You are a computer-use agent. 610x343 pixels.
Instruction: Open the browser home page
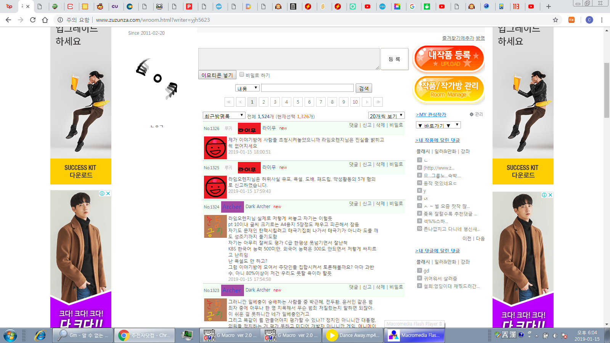[45, 20]
